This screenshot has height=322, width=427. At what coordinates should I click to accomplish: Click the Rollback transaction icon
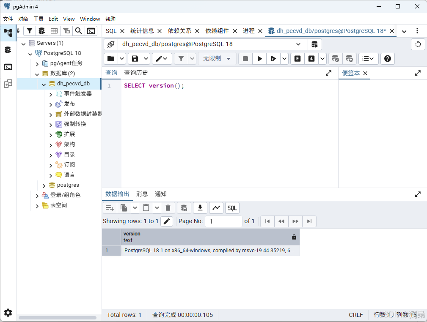pyautogui.click(x=350, y=58)
